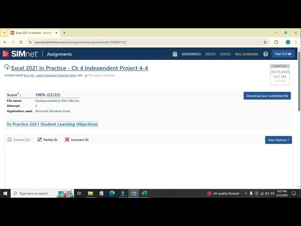
Task: Go back with the browser back arrow
Action: click(5, 42)
